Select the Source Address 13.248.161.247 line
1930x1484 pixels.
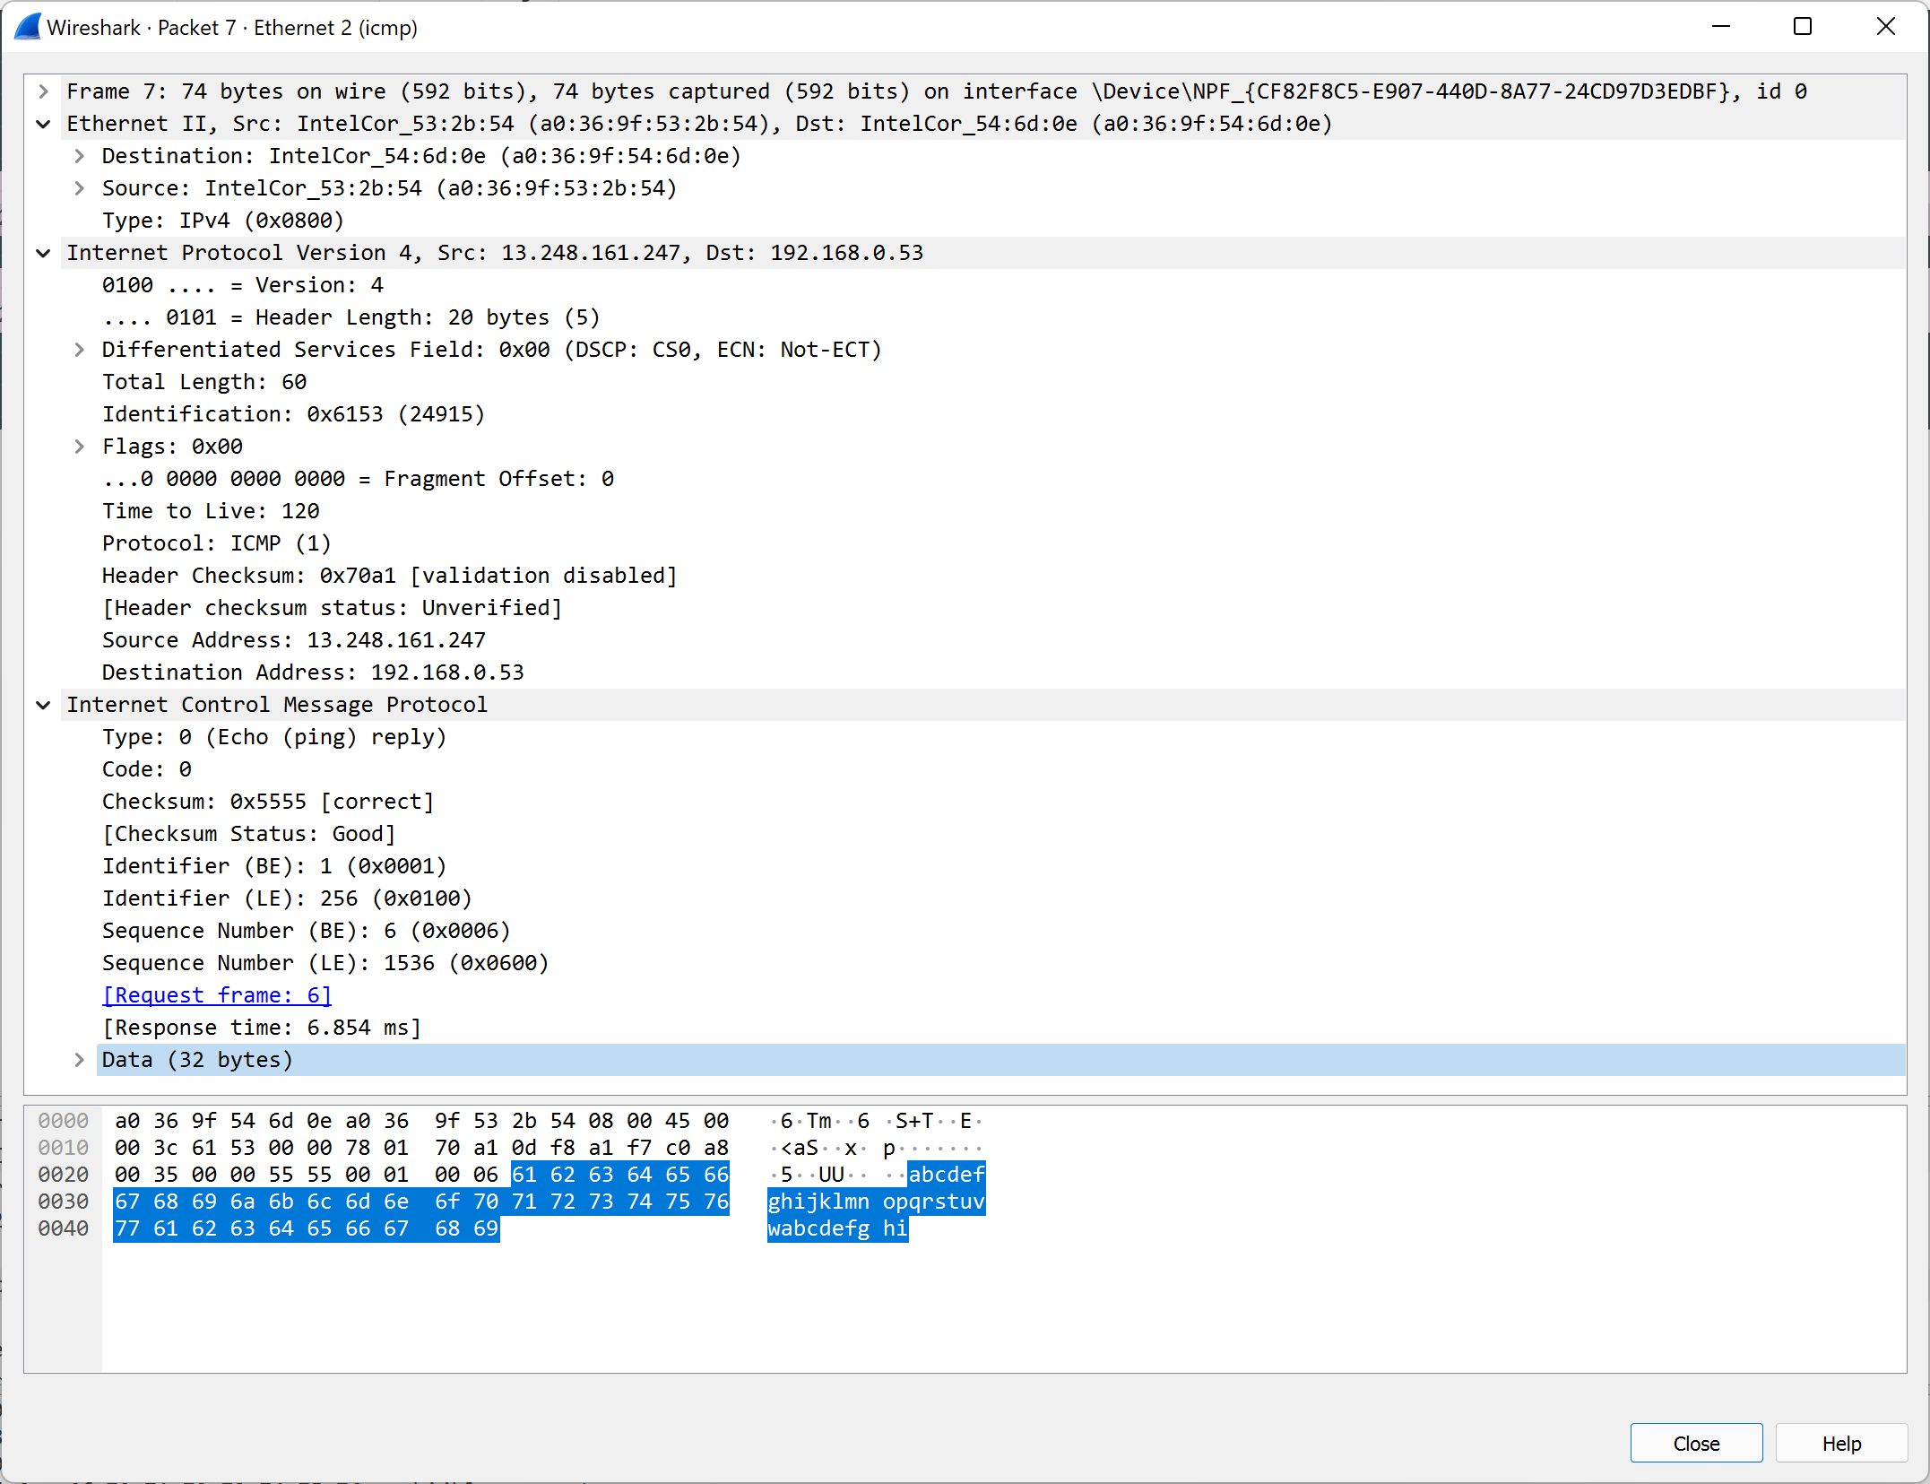294,639
